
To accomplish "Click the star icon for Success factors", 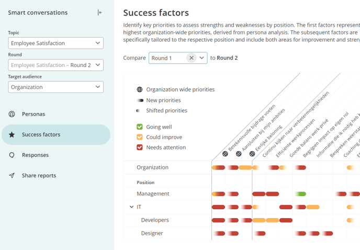I will (12, 134).
